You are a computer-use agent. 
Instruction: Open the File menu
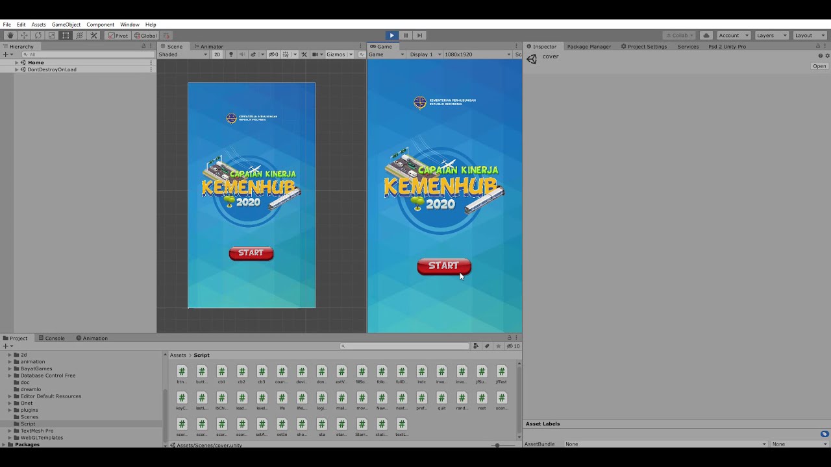pyautogui.click(x=6, y=25)
